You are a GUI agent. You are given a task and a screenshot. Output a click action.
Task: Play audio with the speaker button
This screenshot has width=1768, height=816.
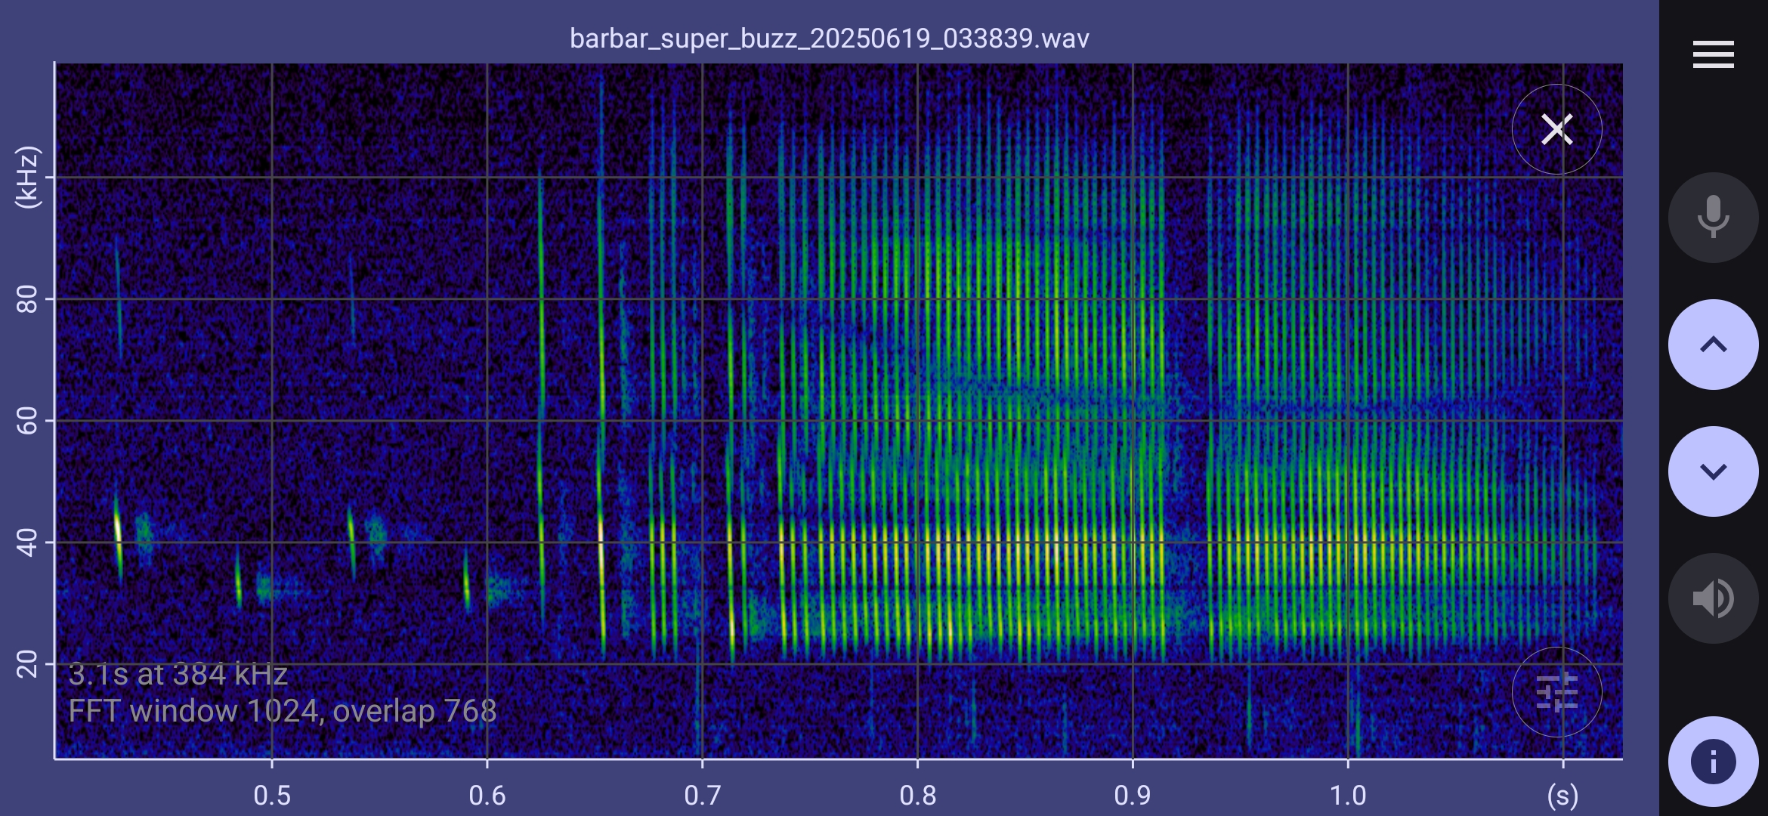(x=1713, y=598)
